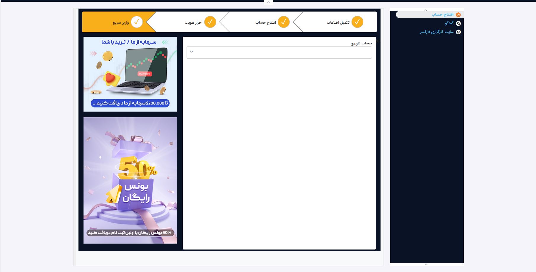Open the گفتگو link in the sidebar
Screen dimensions: 536x272
coord(449,23)
